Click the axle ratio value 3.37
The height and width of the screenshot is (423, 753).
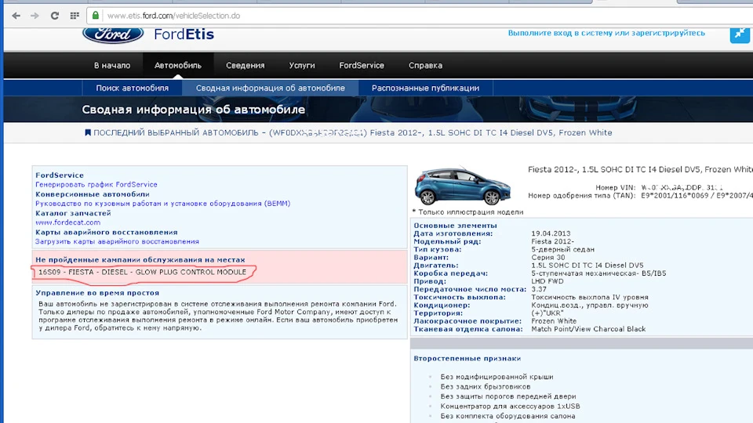(x=539, y=289)
